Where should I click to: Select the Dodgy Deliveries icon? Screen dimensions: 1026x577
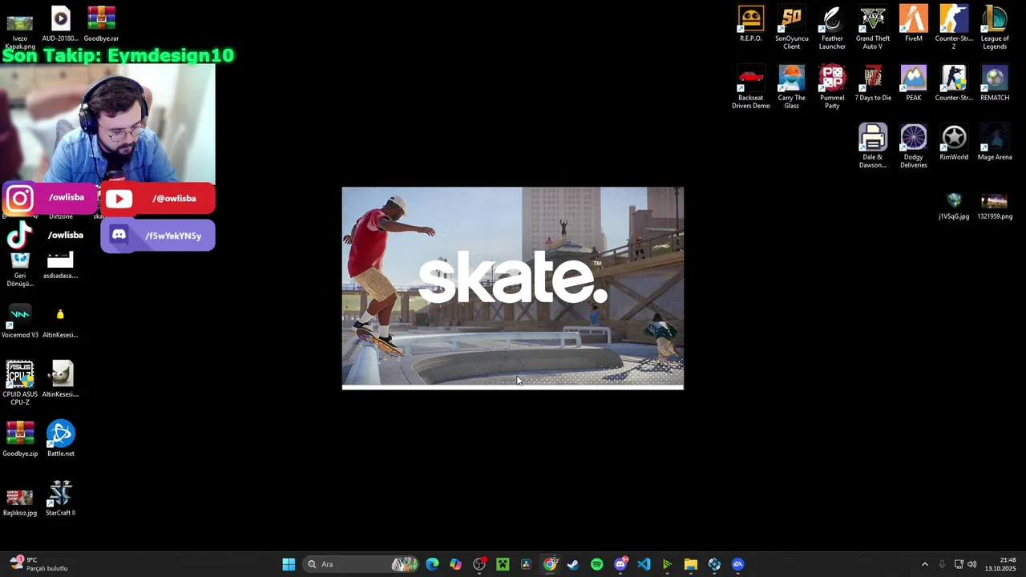pos(913,147)
